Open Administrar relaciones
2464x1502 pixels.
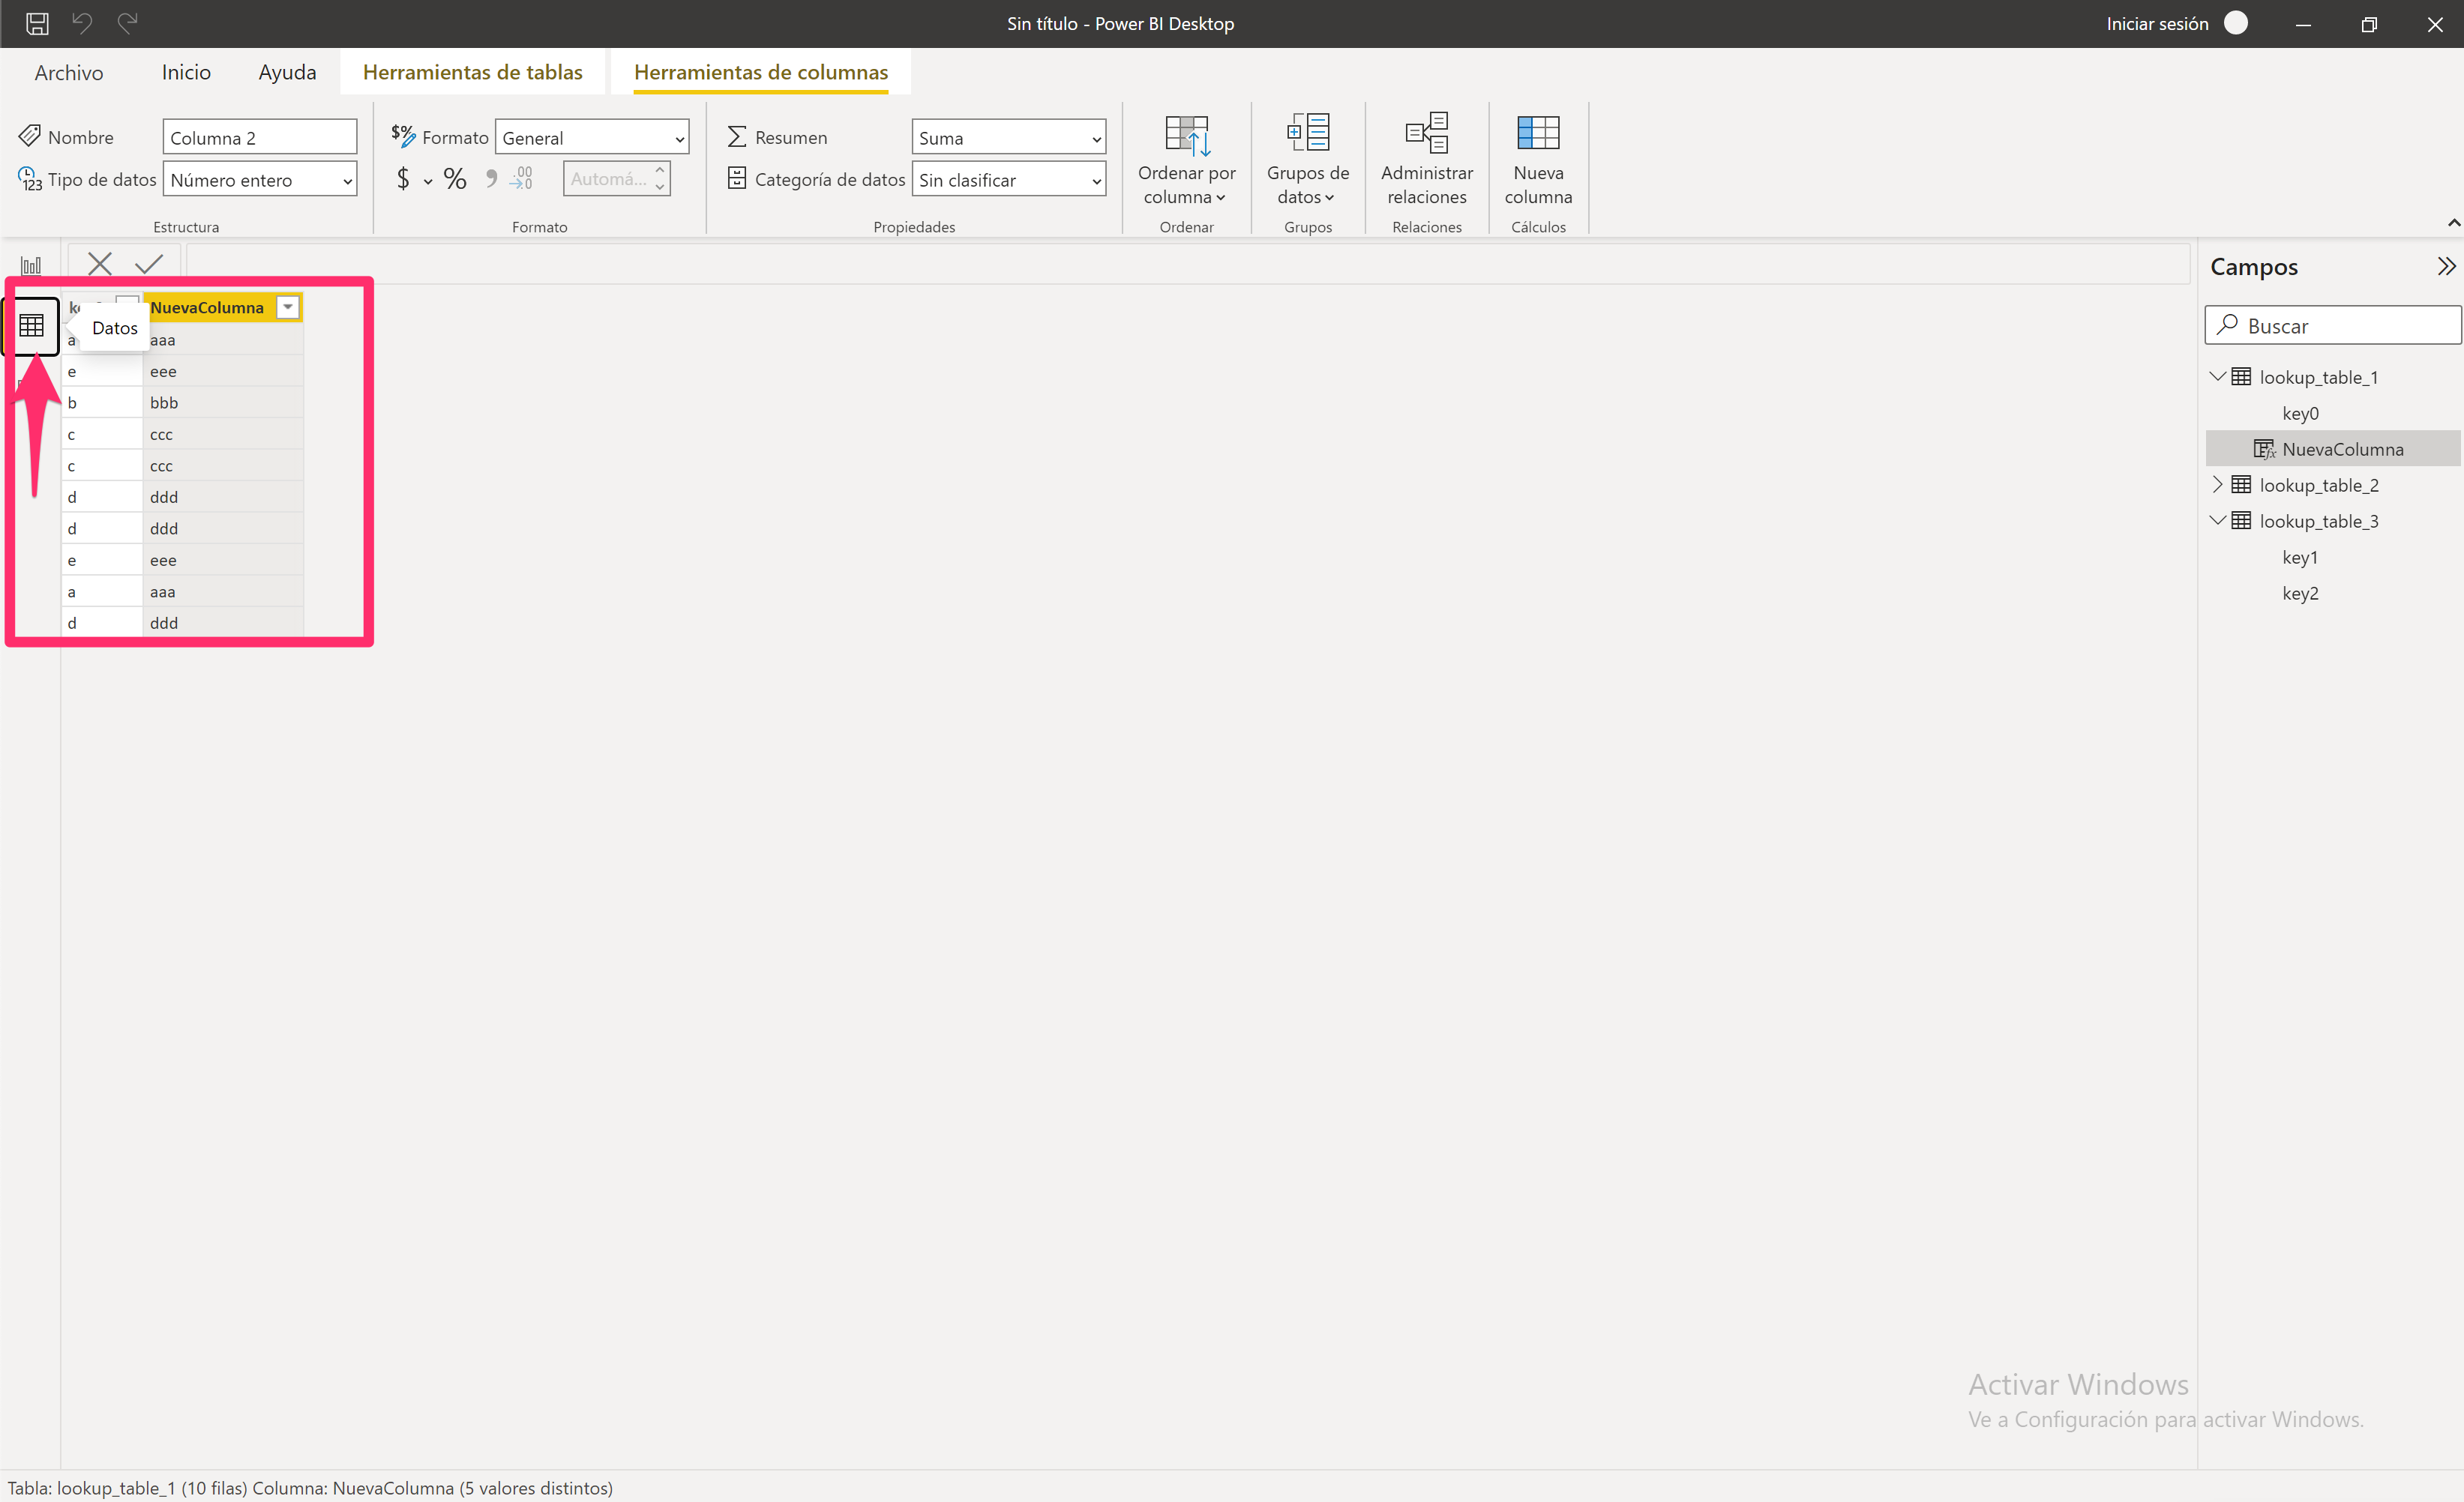coord(1427,160)
